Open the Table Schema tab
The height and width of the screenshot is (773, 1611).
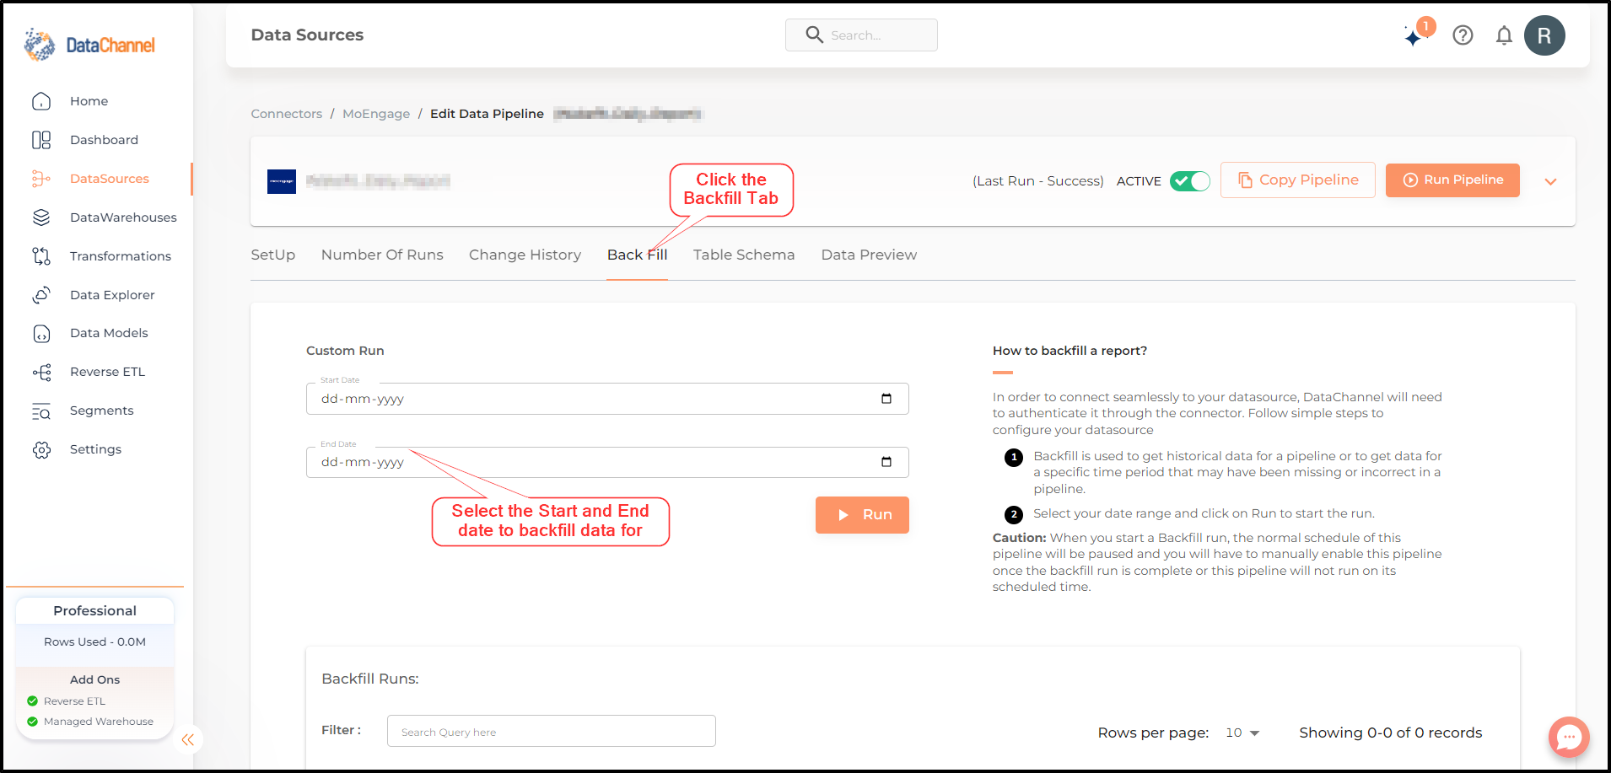point(744,255)
